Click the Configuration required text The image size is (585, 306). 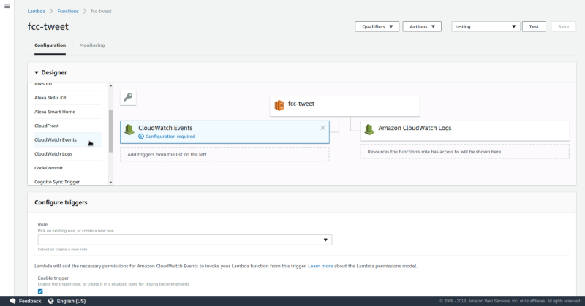(x=170, y=137)
